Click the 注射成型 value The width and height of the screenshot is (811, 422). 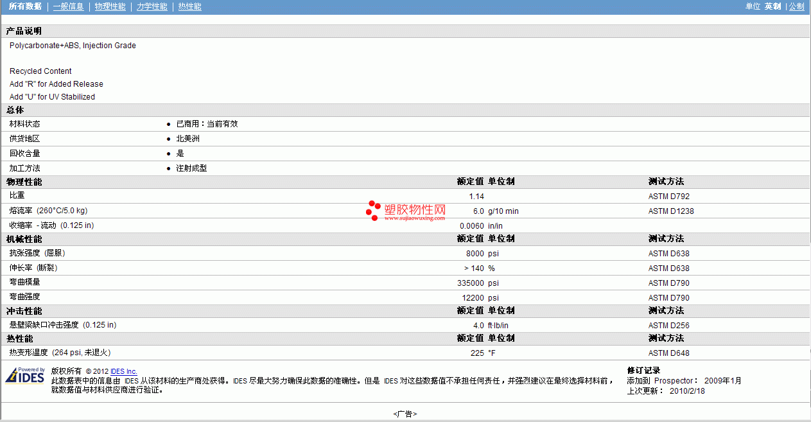(191, 168)
